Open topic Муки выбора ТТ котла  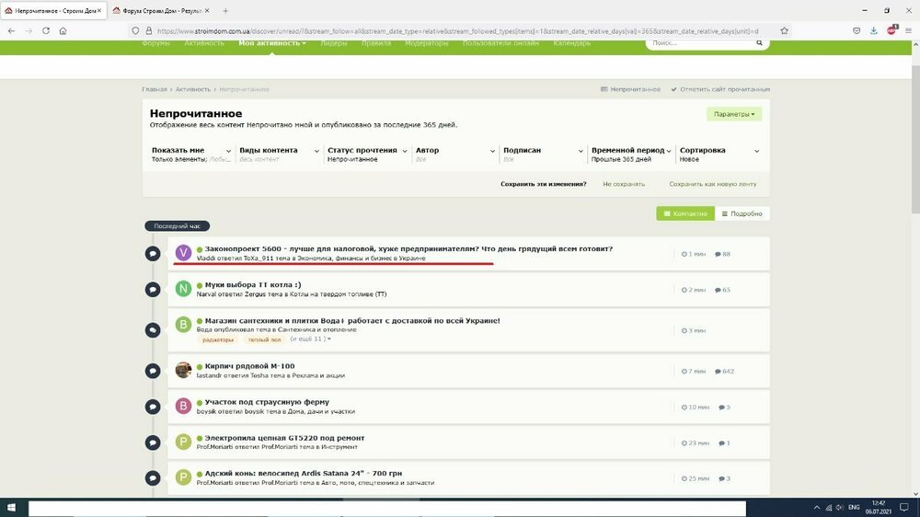253,284
